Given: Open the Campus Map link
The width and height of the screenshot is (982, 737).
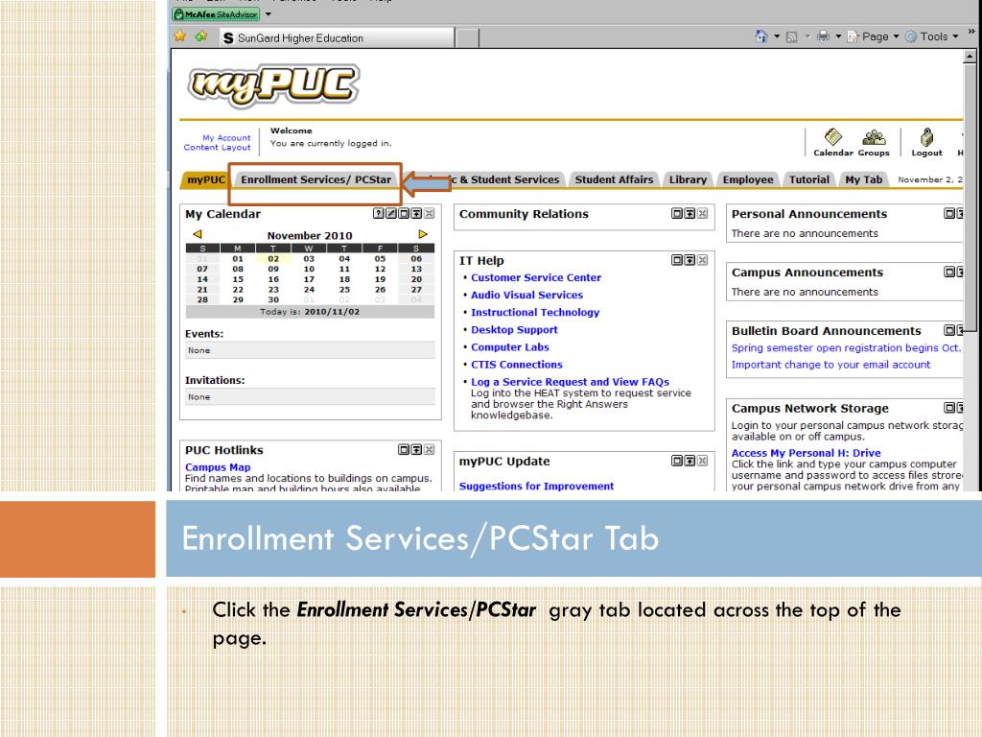Looking at the screenshot, I should pos(218,467).
